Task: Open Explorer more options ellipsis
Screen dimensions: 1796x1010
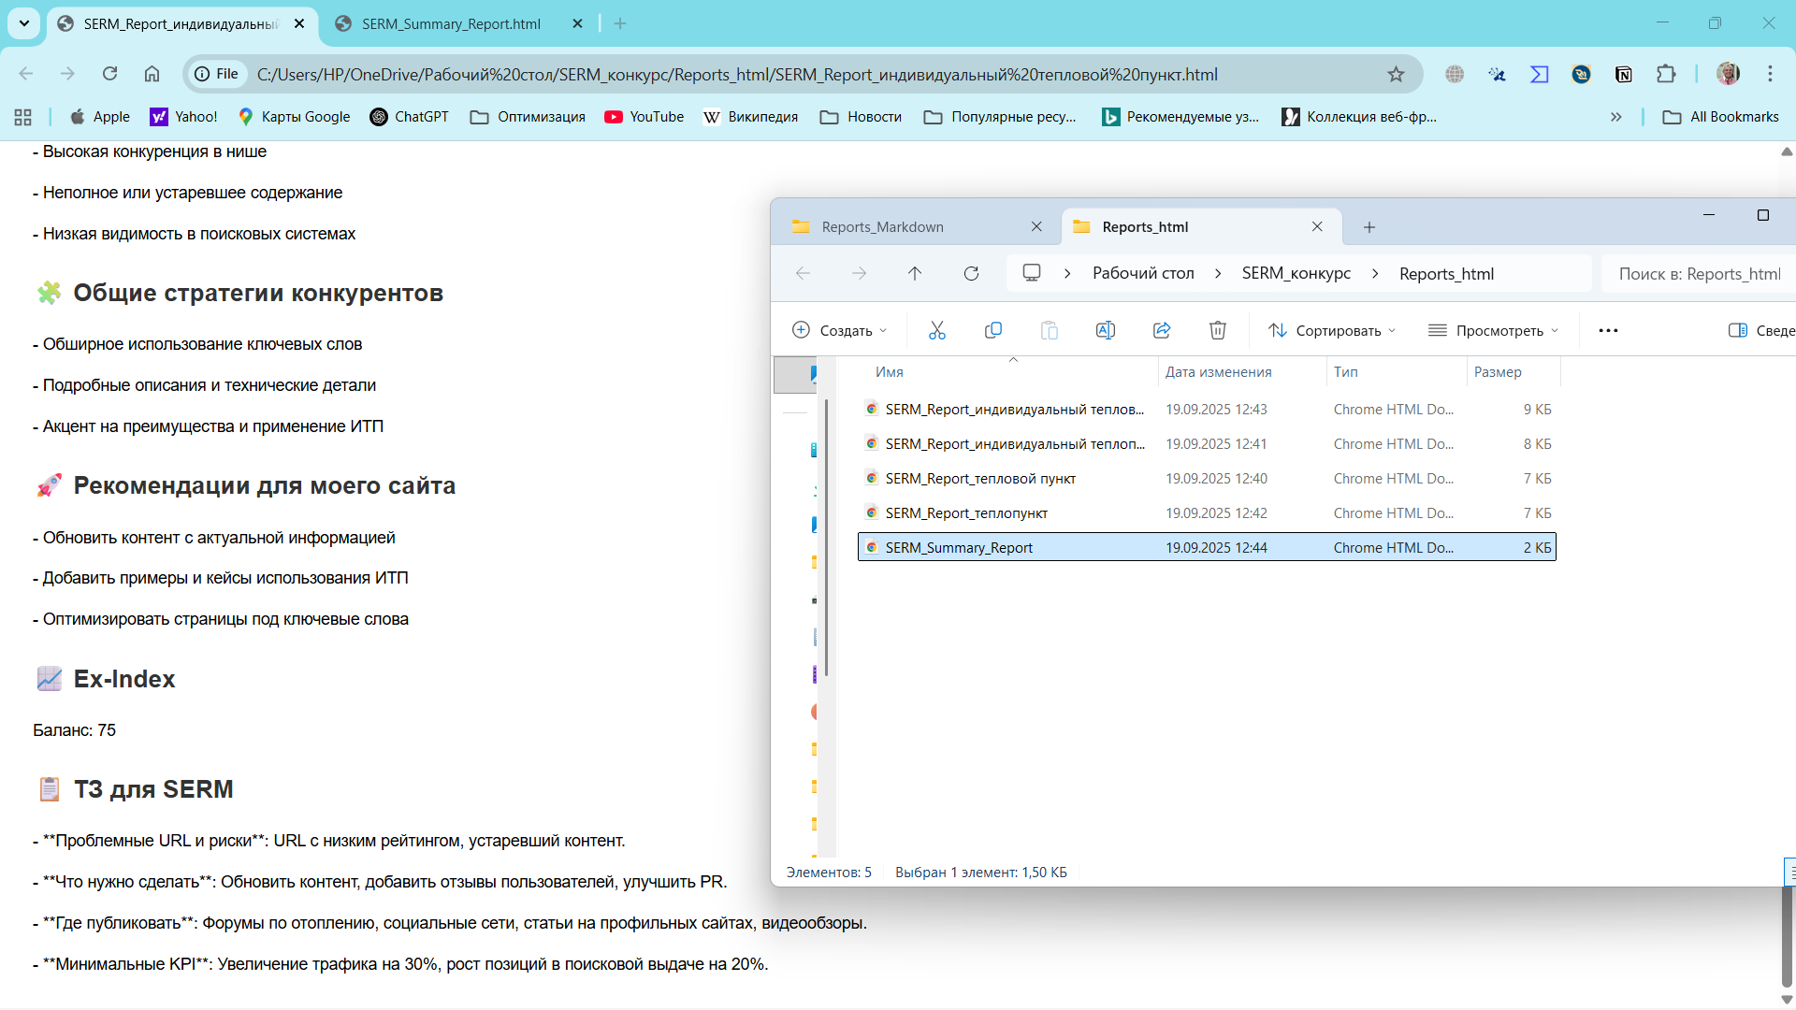Action: tap(1608, 330)
